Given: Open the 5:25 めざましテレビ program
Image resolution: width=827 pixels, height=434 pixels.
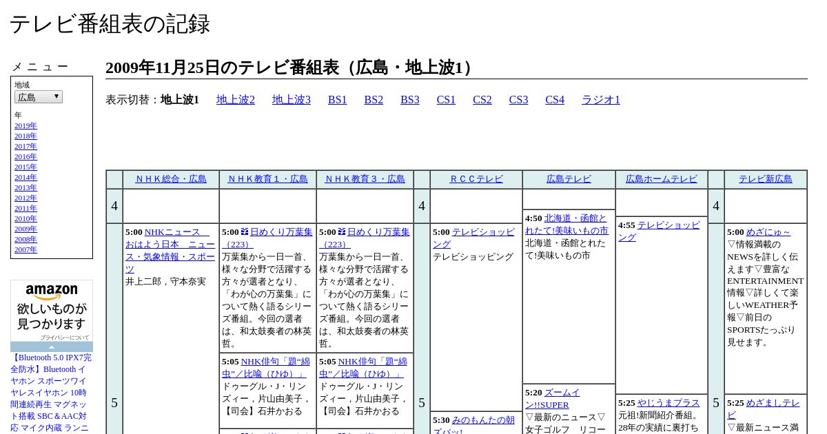Looking at the screenshot, I should coord(764,409).
